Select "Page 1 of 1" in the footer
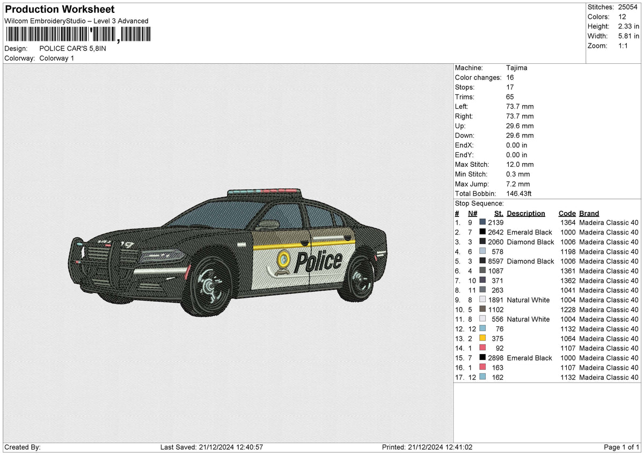Image resolution: width=644 pixels, height=455 pixels. [x=621, y=447]
